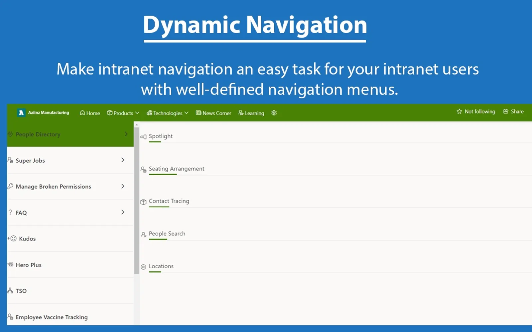Open the settings gear in navbar
This screenshot has height=332, width=532.
pos(274,113)
